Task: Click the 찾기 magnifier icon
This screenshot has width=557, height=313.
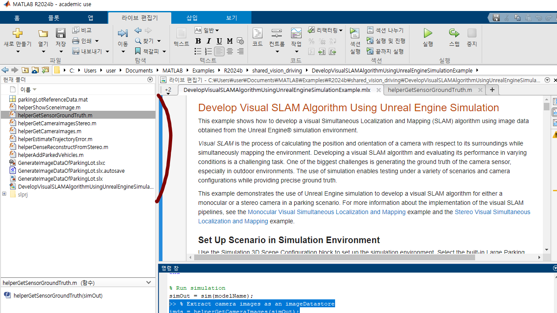Action: (x=138, y=41)
